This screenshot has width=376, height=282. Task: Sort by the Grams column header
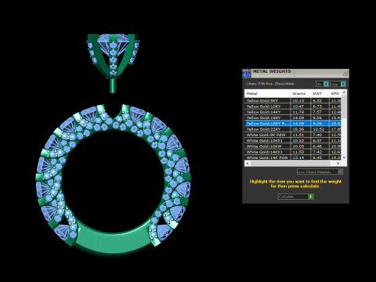[300, 93]
